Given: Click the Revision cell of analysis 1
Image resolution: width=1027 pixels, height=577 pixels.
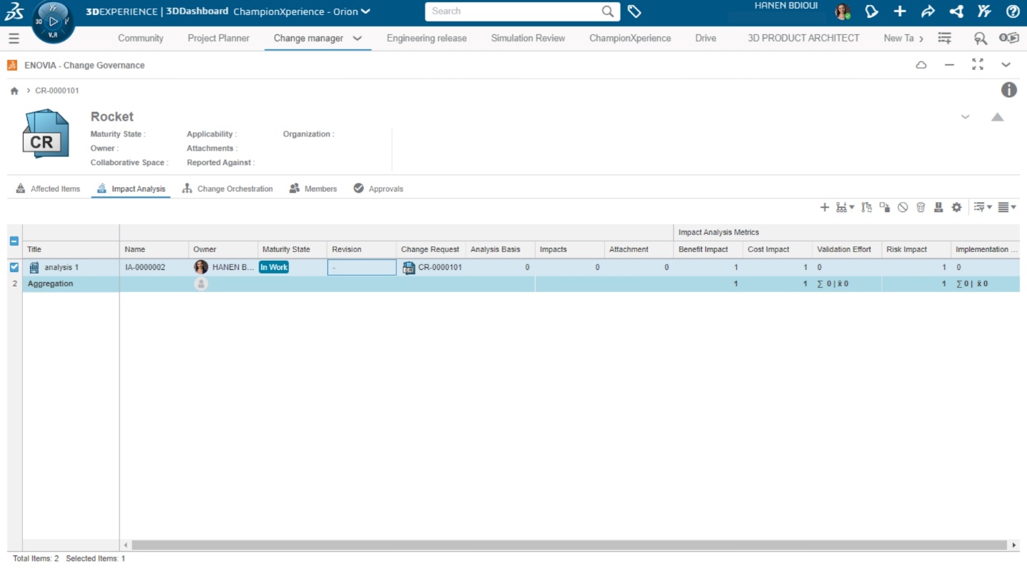Looking at the screenshot, I should 362,267.
